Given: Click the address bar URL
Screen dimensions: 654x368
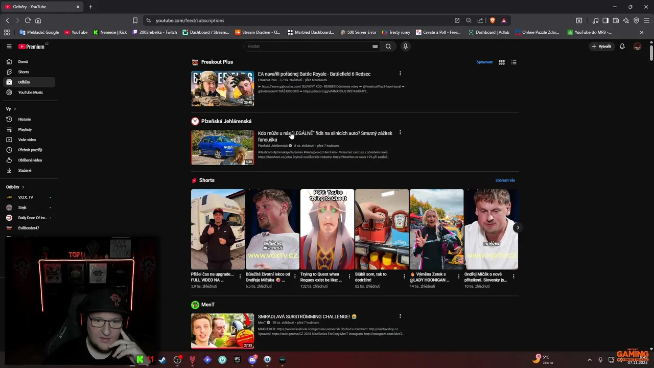Looking at the screenshot, I should coord(190,20).
